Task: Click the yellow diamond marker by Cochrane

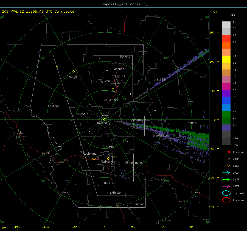Action: (94, 158)
